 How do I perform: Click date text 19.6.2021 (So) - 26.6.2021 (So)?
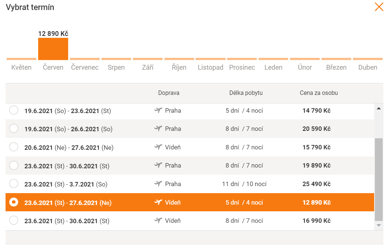(x=69, y=129)
